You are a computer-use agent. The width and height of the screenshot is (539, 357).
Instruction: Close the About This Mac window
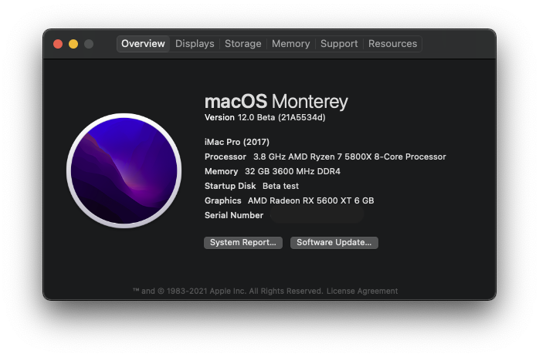click(58, 44)
